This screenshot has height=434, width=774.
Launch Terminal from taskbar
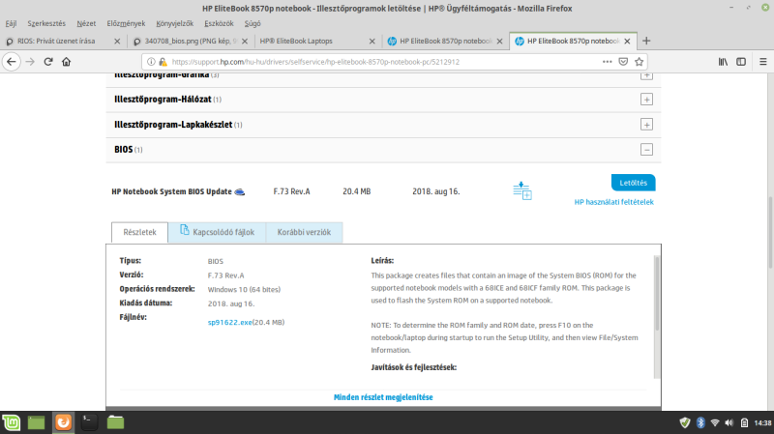(x=89, y=422)
